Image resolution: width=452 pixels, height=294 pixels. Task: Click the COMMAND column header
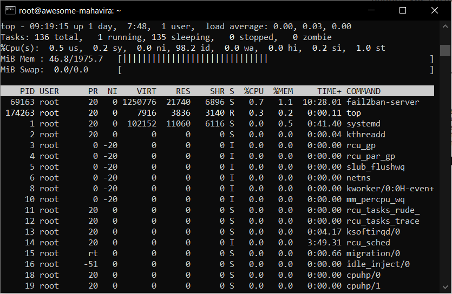[363, 91]
